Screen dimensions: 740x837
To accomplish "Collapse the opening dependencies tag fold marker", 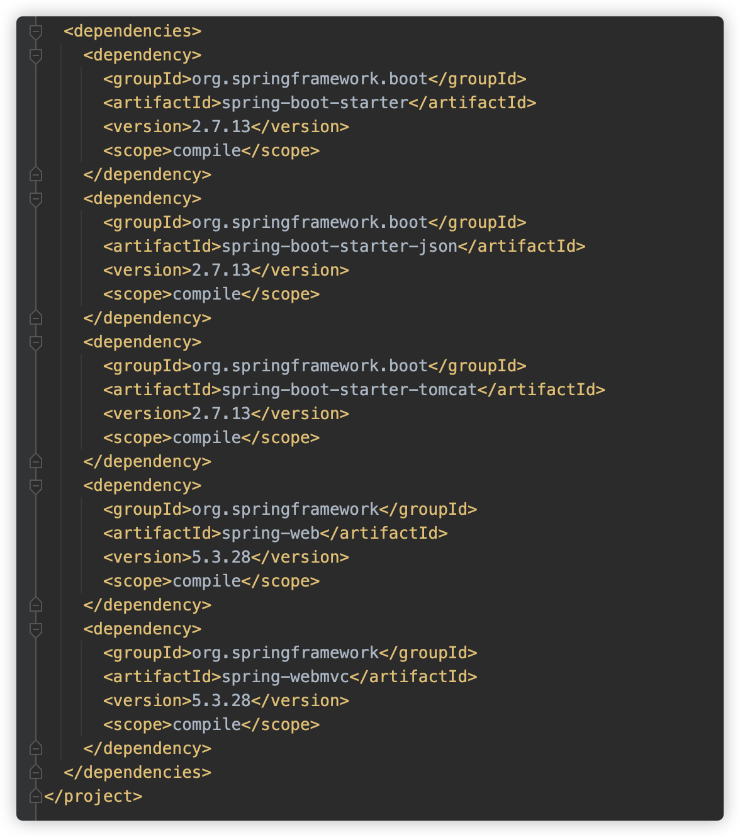I will tap(36, 31).
